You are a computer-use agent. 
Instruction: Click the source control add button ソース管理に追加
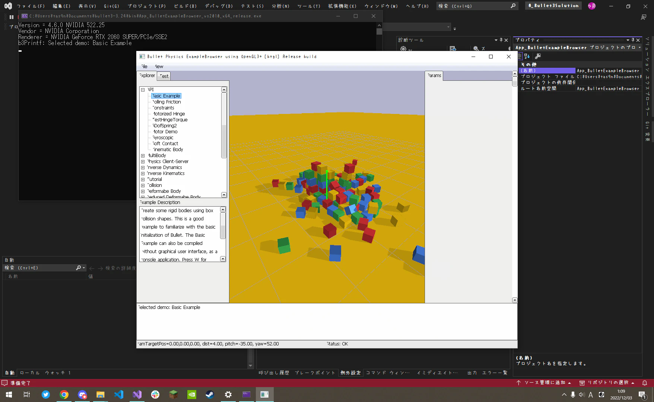pos(544,383)
